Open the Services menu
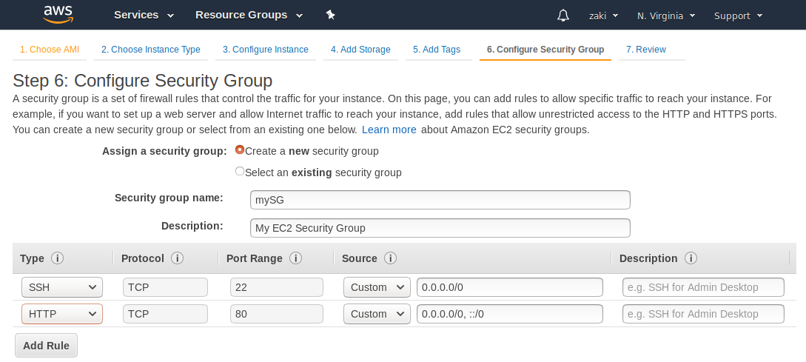Viewport: 806px width, 362px height. click(x=144, y=15)
